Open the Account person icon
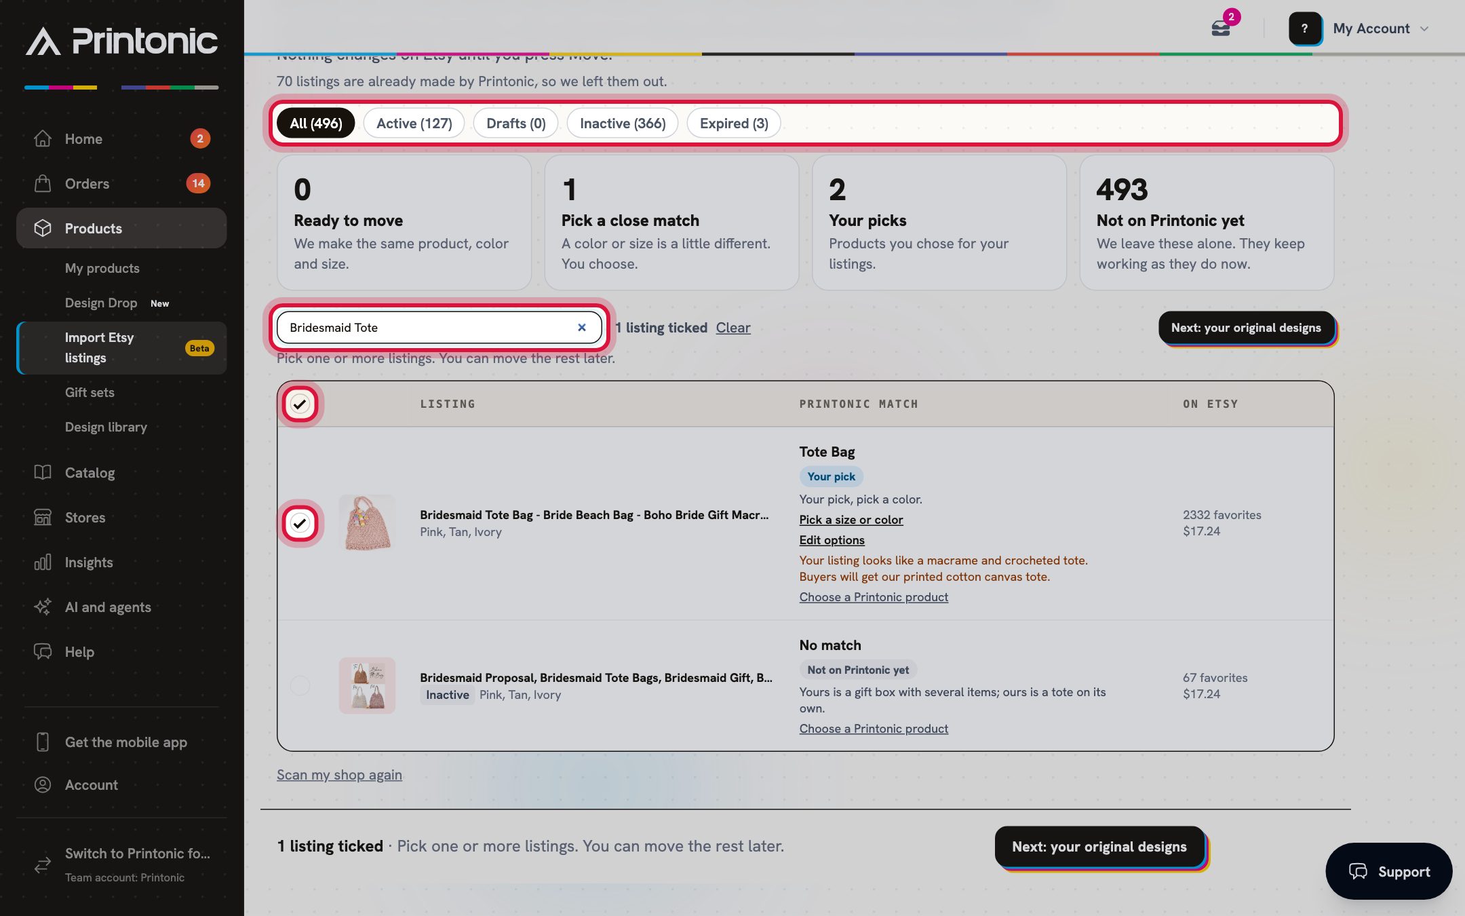The width and height of the screenshot is (1465, 916). [43, 784]
